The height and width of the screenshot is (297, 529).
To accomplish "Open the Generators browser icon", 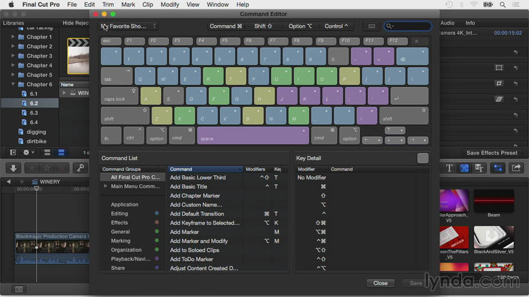I will 479,167.
